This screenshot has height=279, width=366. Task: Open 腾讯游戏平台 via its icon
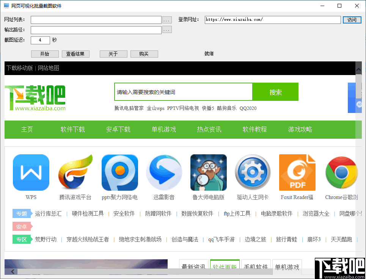[x=75, y=172]
